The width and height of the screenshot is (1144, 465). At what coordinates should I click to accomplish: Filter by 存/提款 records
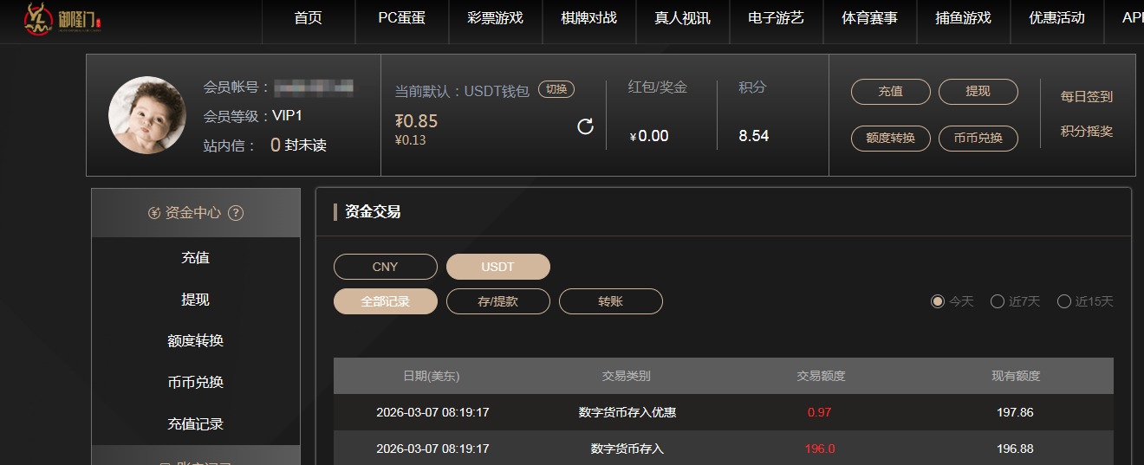498,301
